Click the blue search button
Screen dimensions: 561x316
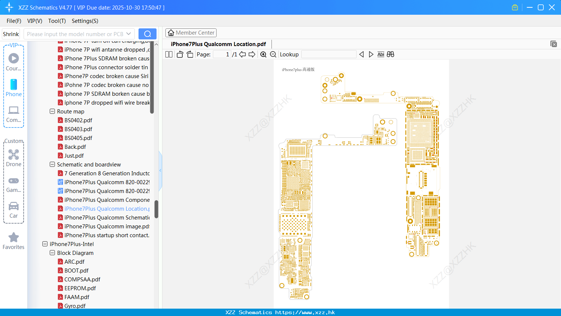147,34
